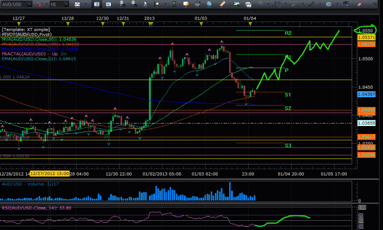Expand the green line tool dropdown
383x230 pixels.
[320, 4]
